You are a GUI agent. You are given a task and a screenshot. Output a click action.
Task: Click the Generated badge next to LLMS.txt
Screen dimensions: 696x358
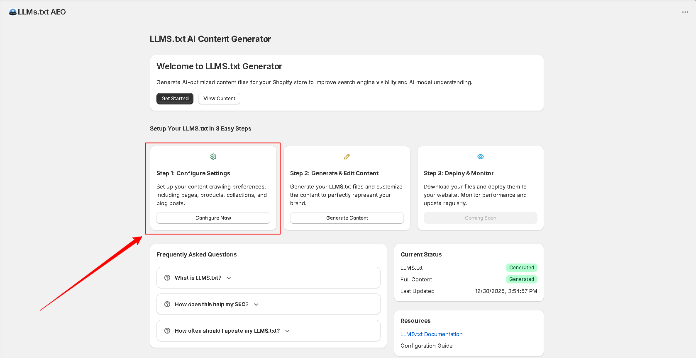tap(521, 268)
